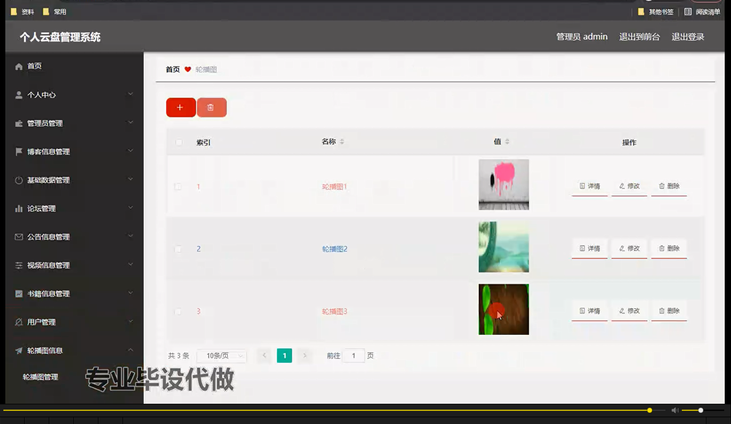731x424 pixels.
Task: Open the 10条/页 page size dropdown
Action: (221, 356)
